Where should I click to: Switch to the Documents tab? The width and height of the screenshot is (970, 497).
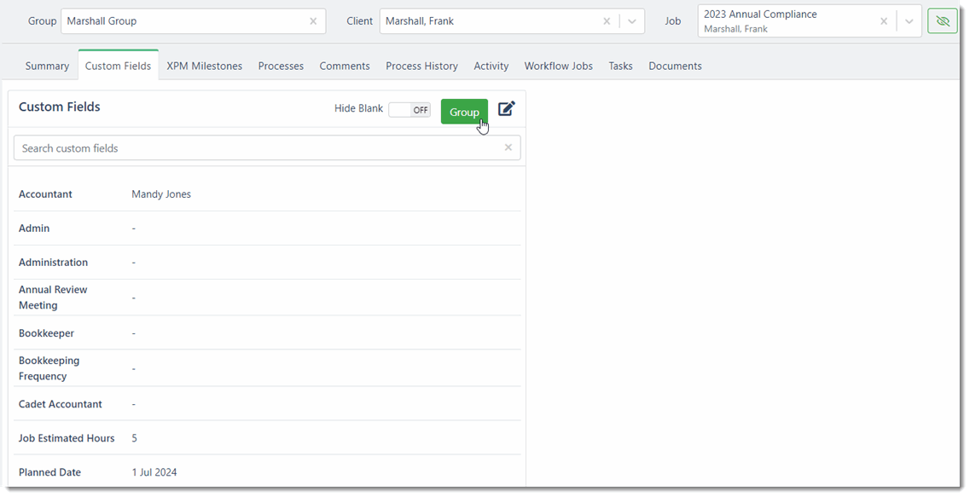pos(675,66)
